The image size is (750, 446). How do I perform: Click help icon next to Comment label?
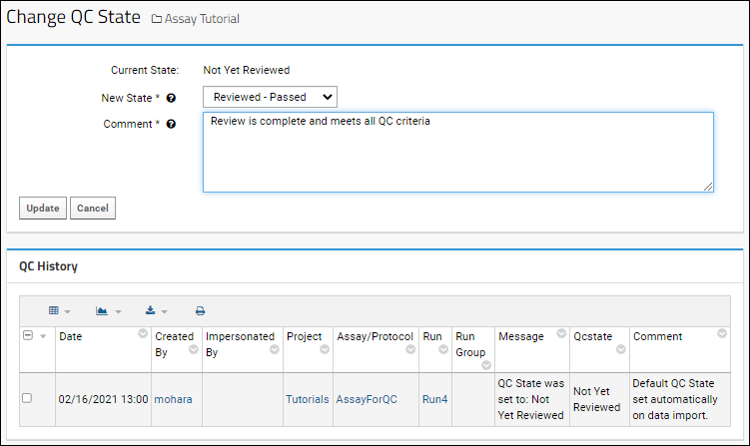point(171,124)
